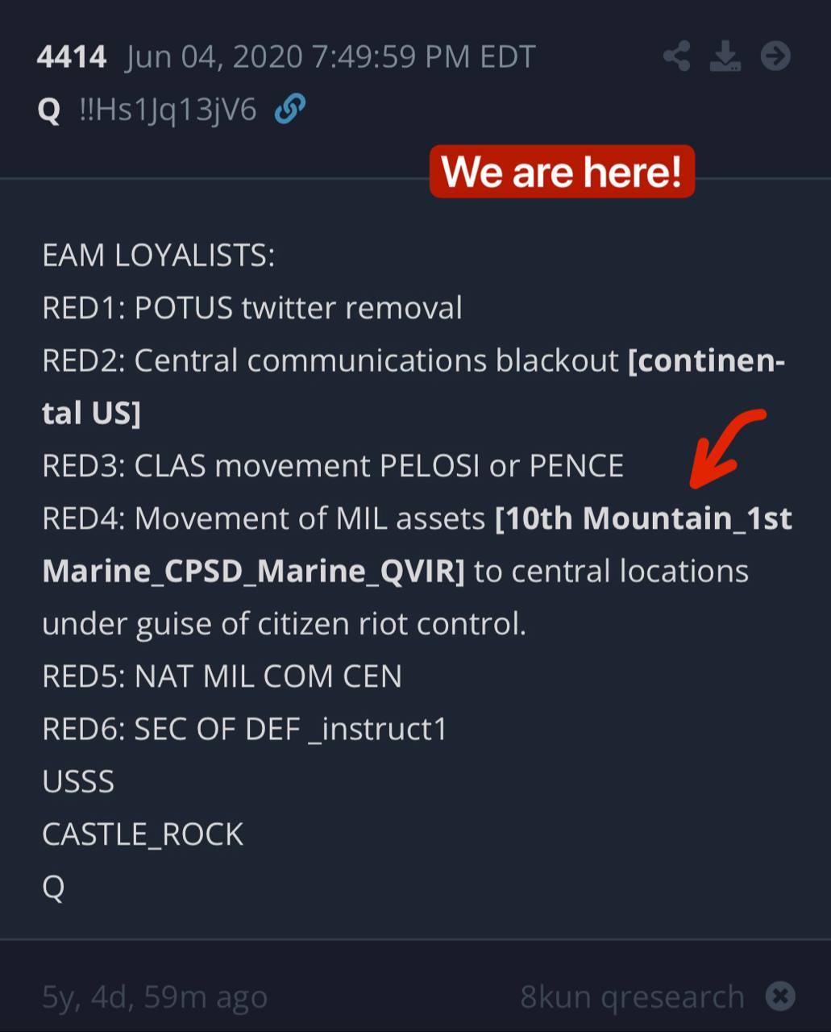
Task: Select the bold Q author name
Action: tap(49, 110)
